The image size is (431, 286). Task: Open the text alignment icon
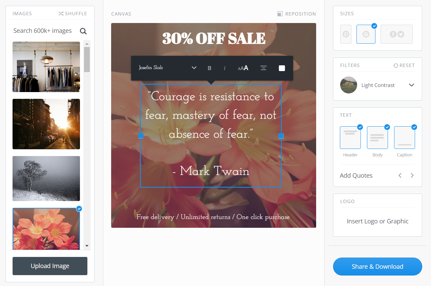(263, 68)
